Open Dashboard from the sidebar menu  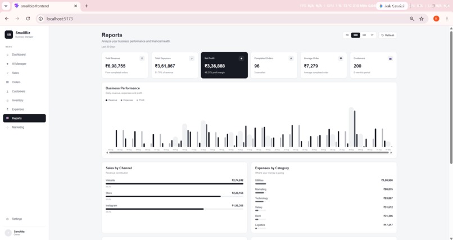[24, 55]
